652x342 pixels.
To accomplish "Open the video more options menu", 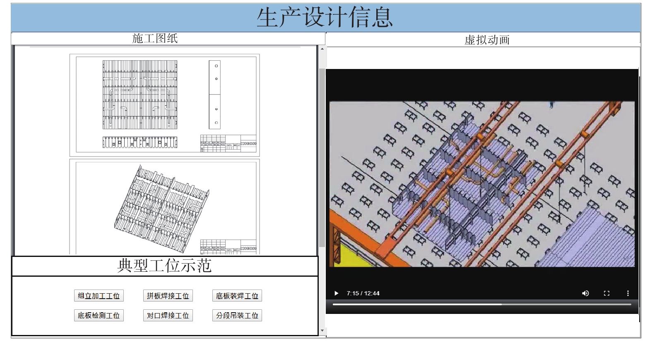I will (628, 293).
